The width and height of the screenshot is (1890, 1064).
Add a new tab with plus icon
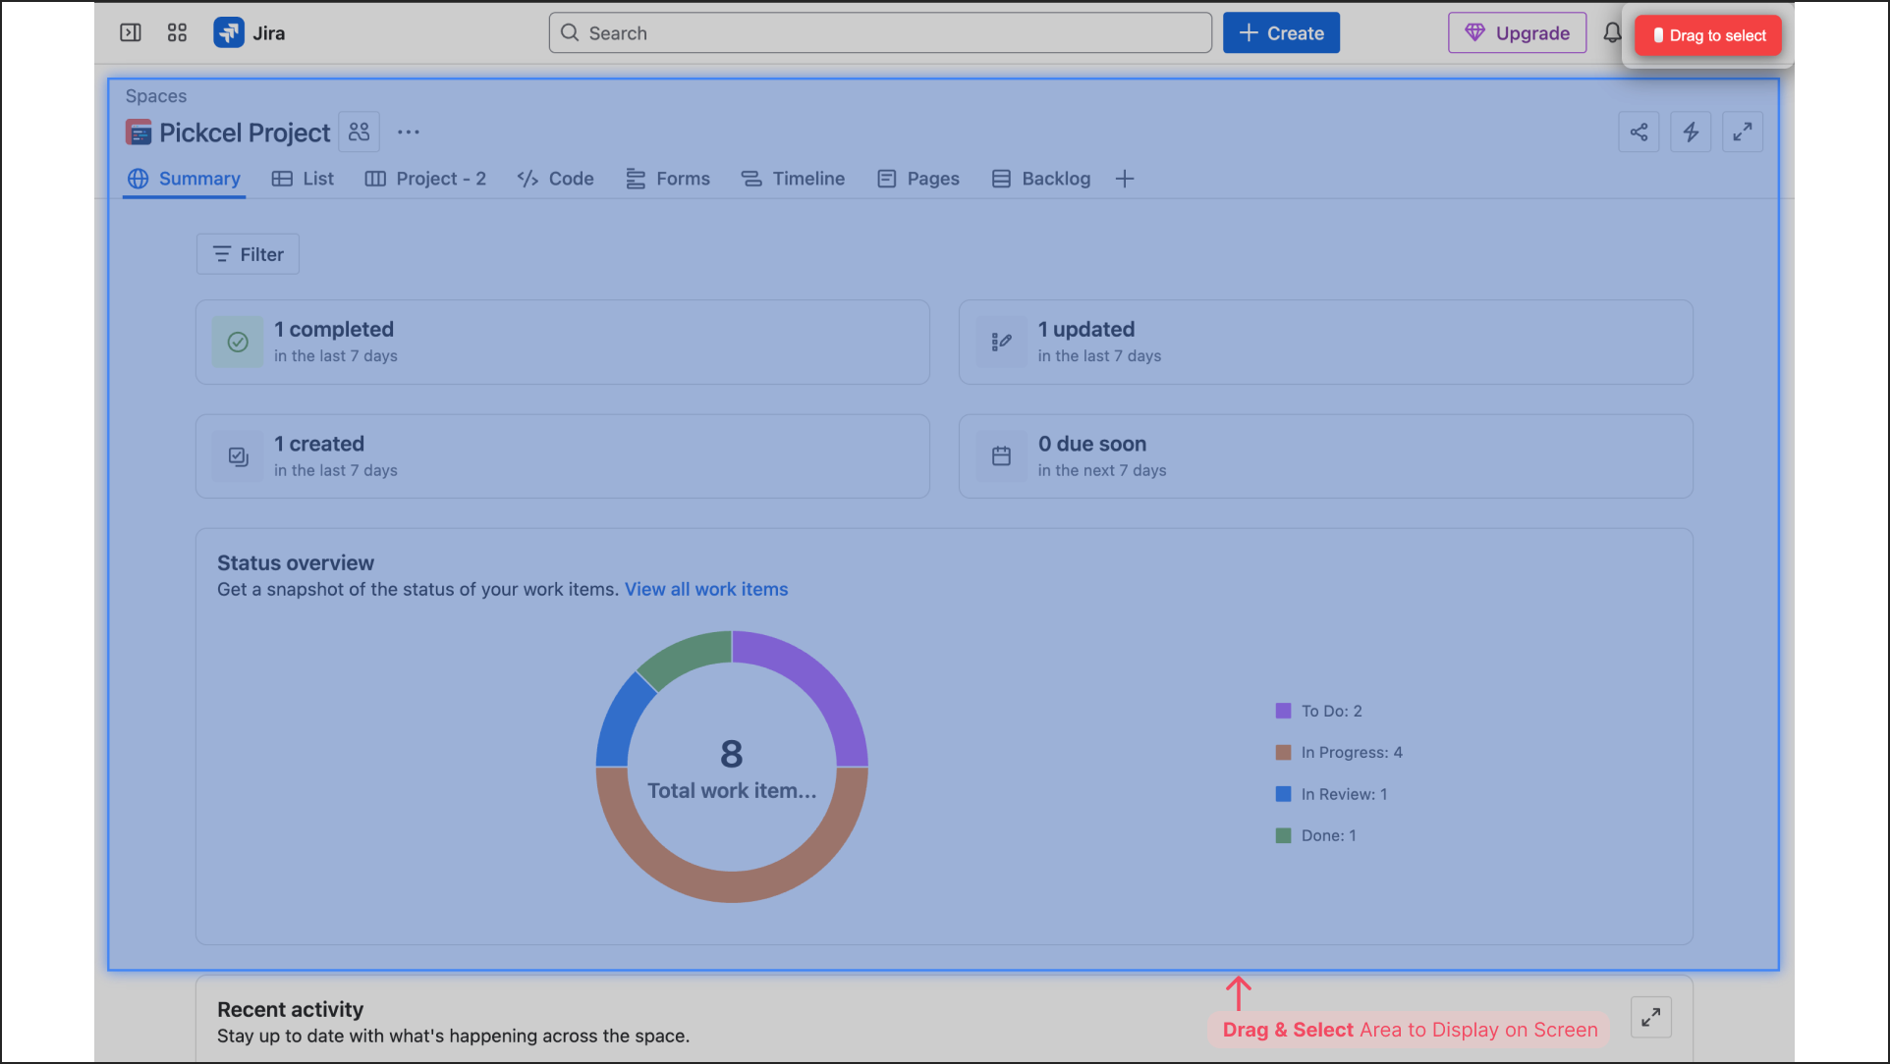[x=1125, y=179]
